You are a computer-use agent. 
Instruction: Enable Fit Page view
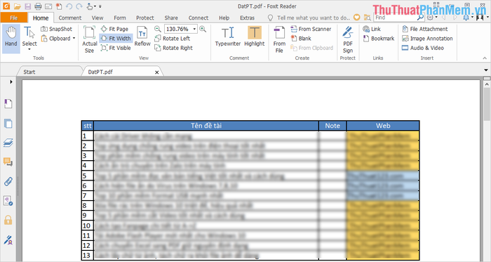point(114,29)
